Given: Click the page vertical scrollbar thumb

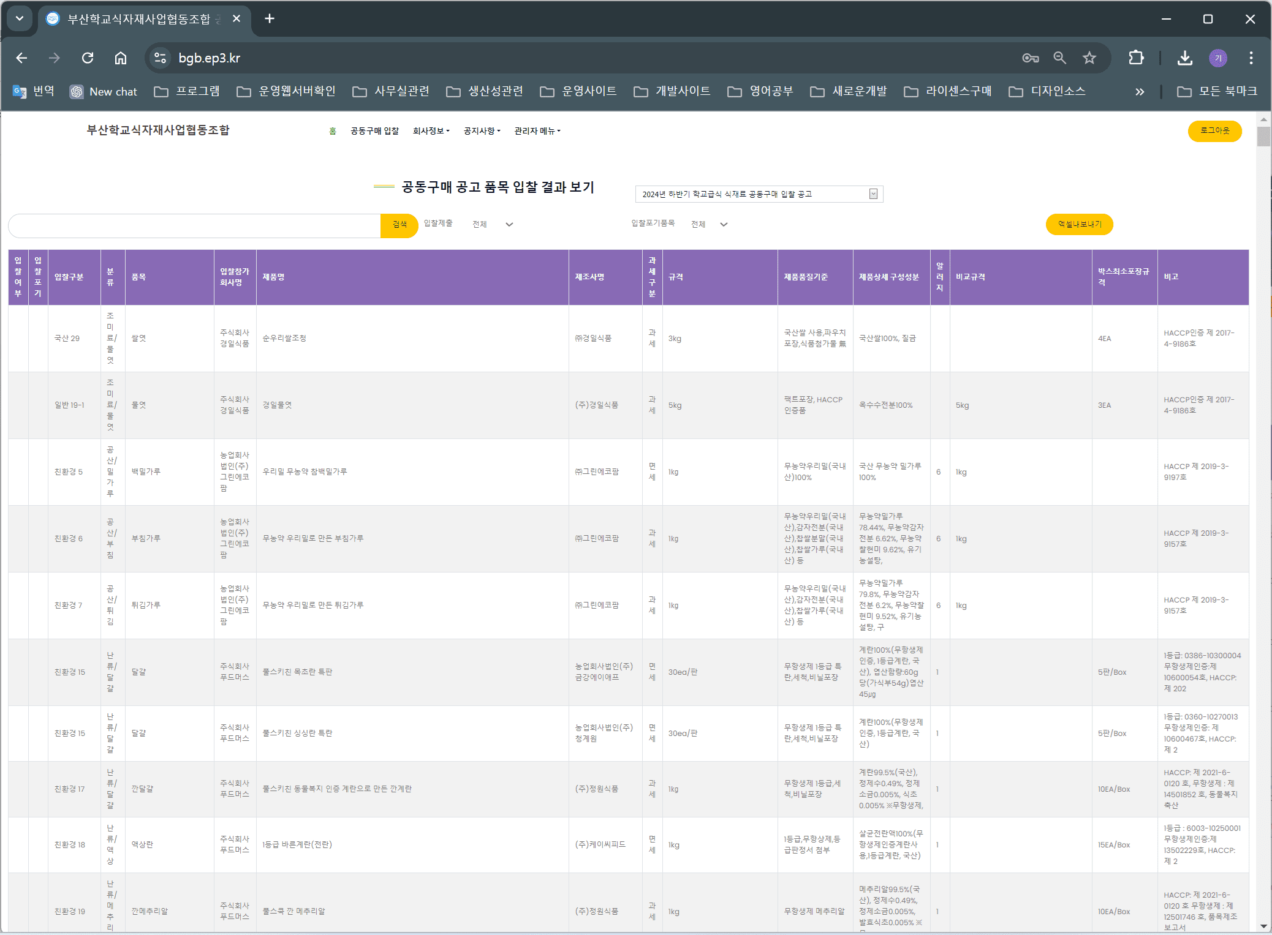Looking at the screenshot, I should coord(1263,137).
